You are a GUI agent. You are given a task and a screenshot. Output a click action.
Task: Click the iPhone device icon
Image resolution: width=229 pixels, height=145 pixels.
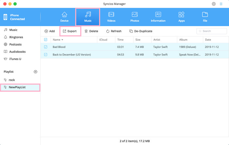tap(5, 17)
